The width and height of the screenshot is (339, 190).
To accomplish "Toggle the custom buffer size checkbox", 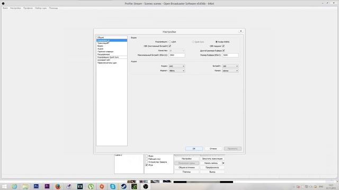I will 224,51.
